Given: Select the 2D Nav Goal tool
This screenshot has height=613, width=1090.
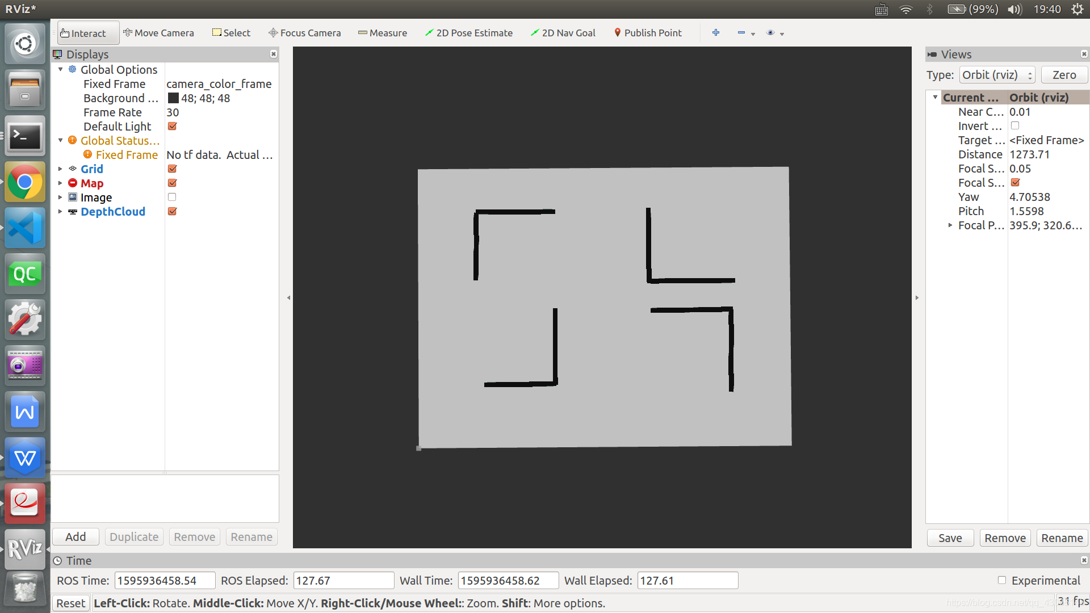Looking at the screenshot, I should [563, 33].
